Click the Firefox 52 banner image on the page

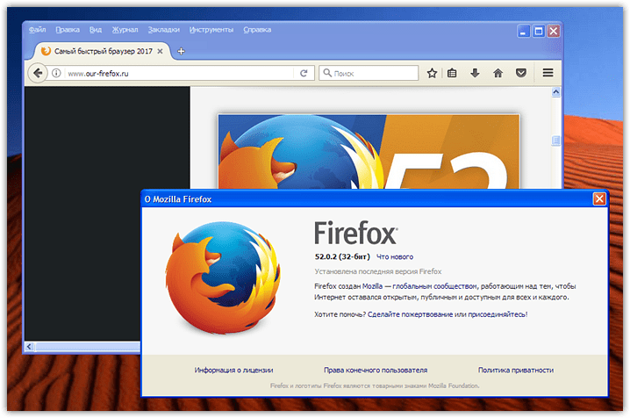(369, 152)
